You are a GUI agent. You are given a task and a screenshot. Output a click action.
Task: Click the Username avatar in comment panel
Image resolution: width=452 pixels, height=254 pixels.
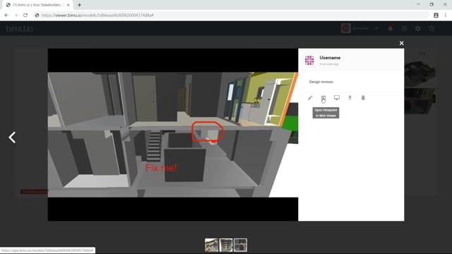pos(309,61)
